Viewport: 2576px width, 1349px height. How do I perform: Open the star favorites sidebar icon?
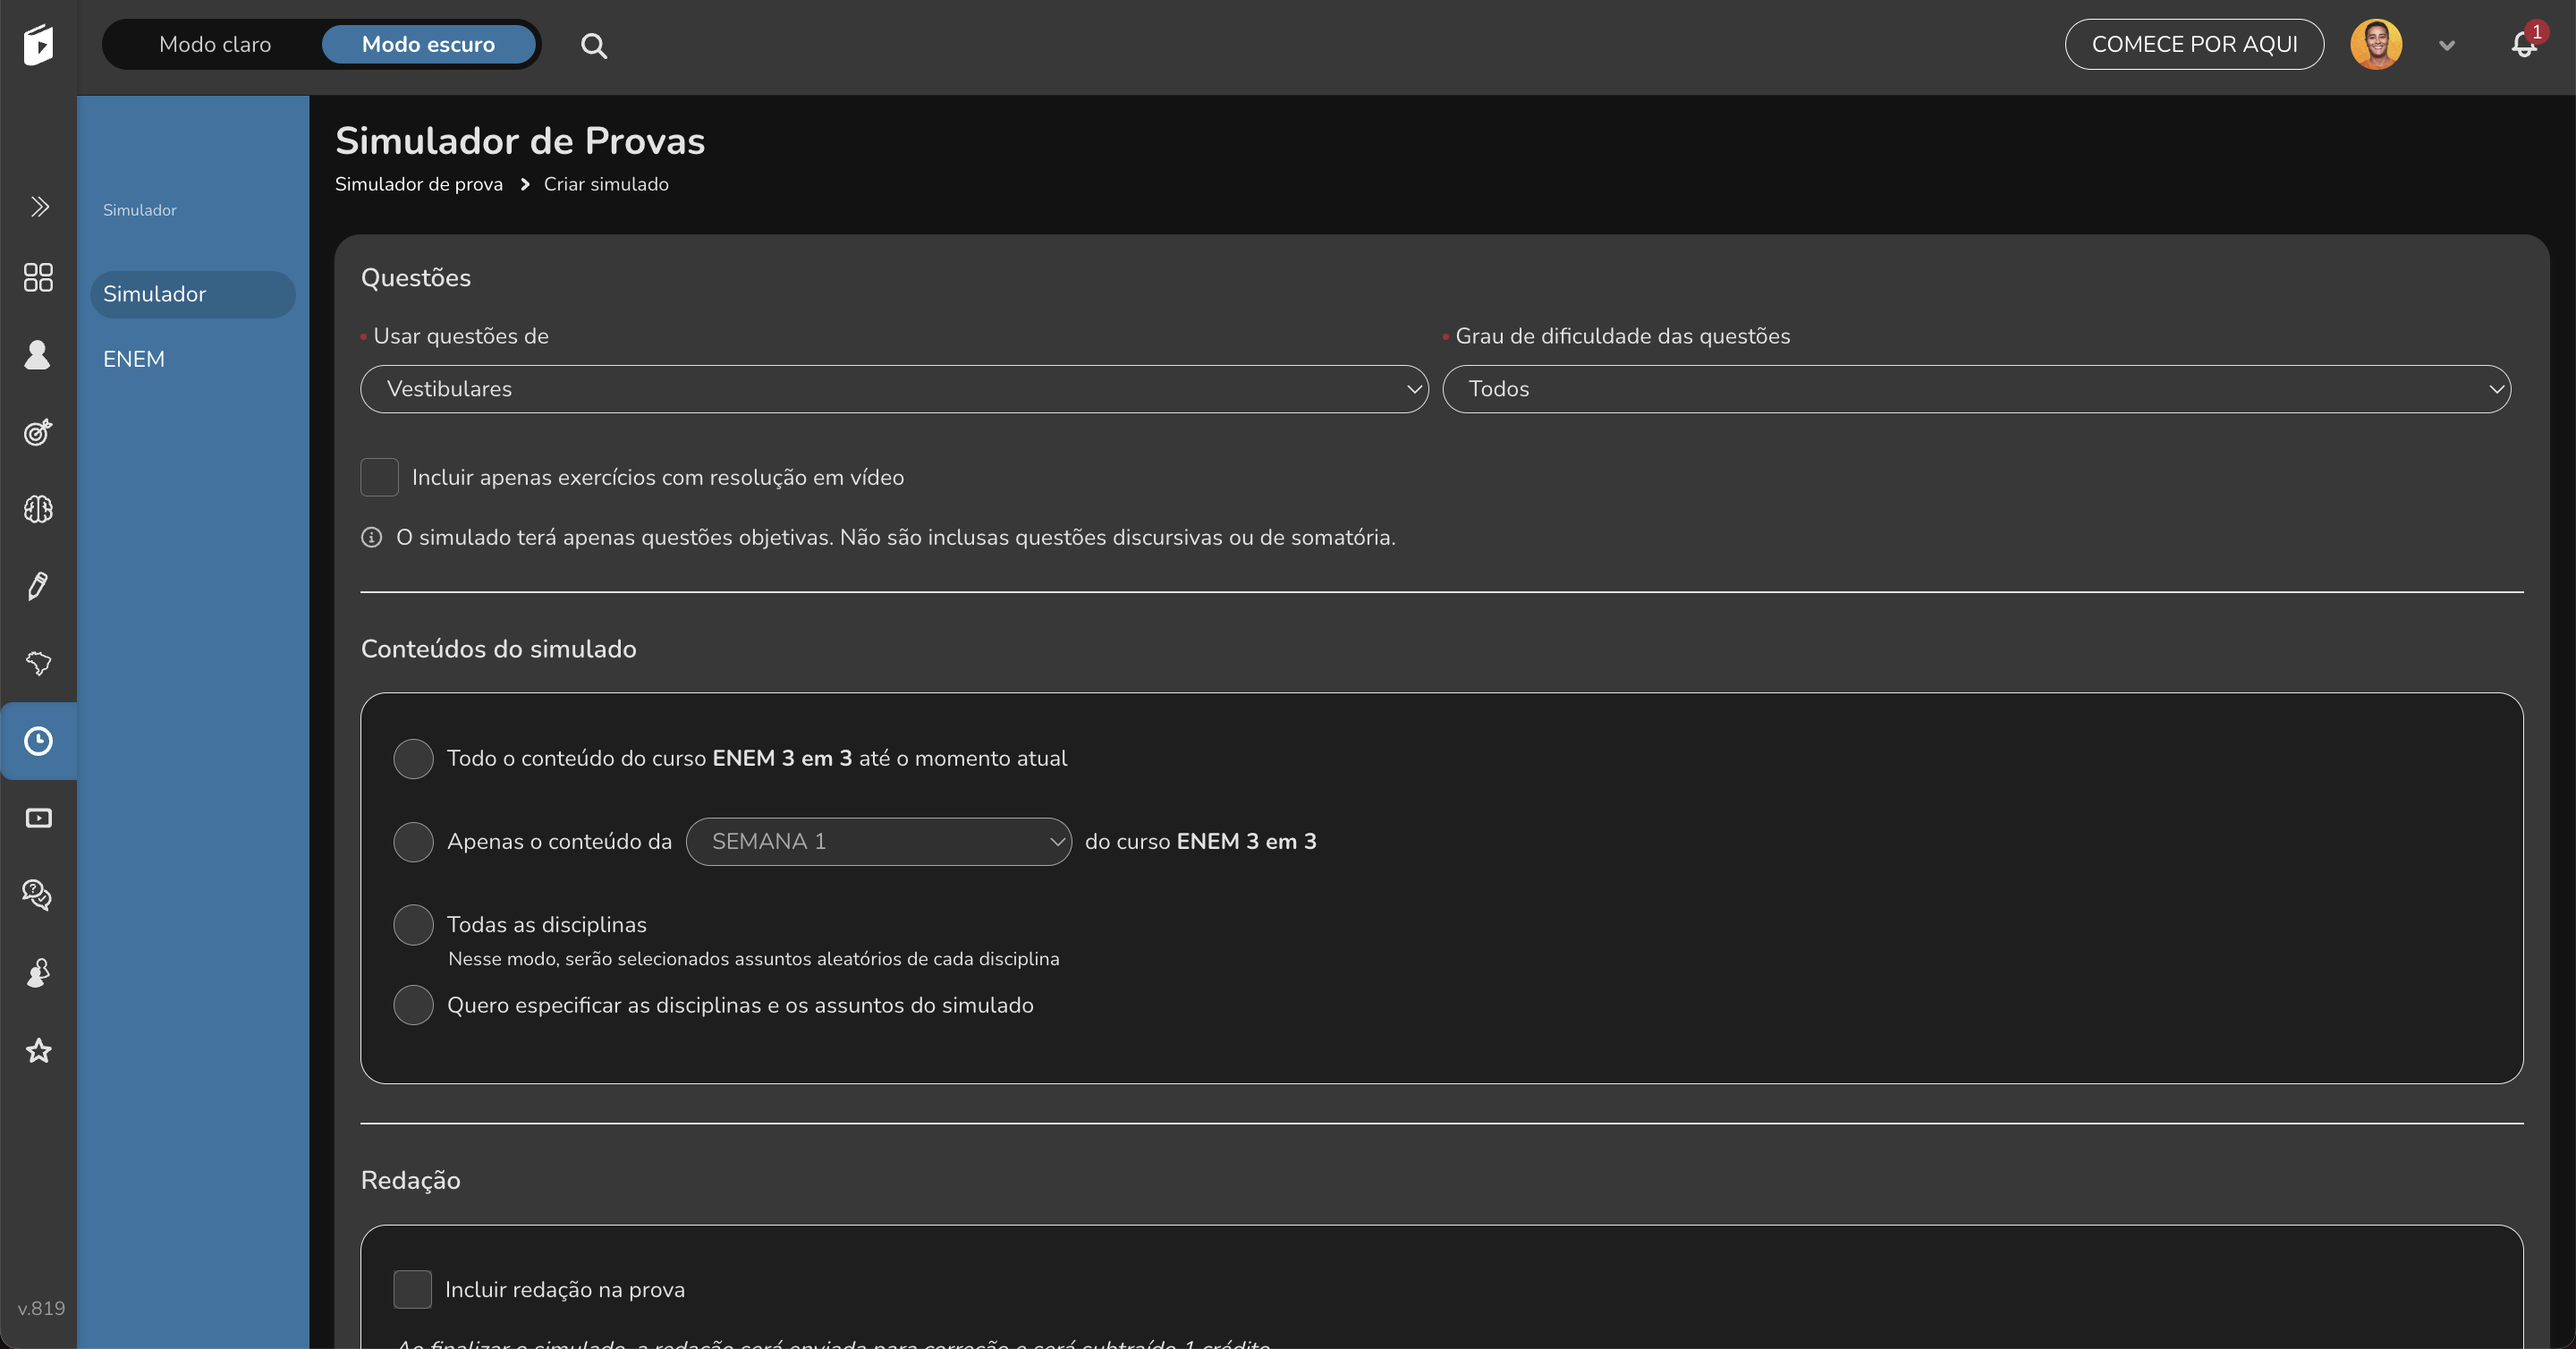[38, 1050]
